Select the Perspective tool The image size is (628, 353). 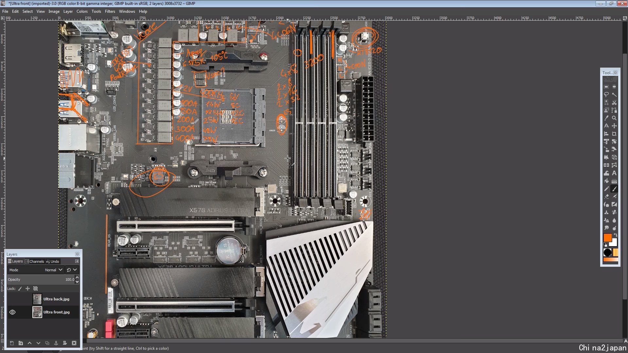click(x=614, y=158)
